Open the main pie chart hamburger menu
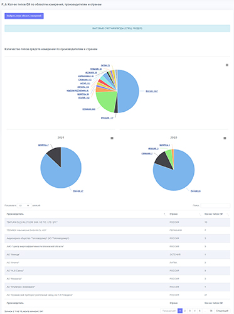The width and height of the screenshot is (234, 314). point(227,65)
